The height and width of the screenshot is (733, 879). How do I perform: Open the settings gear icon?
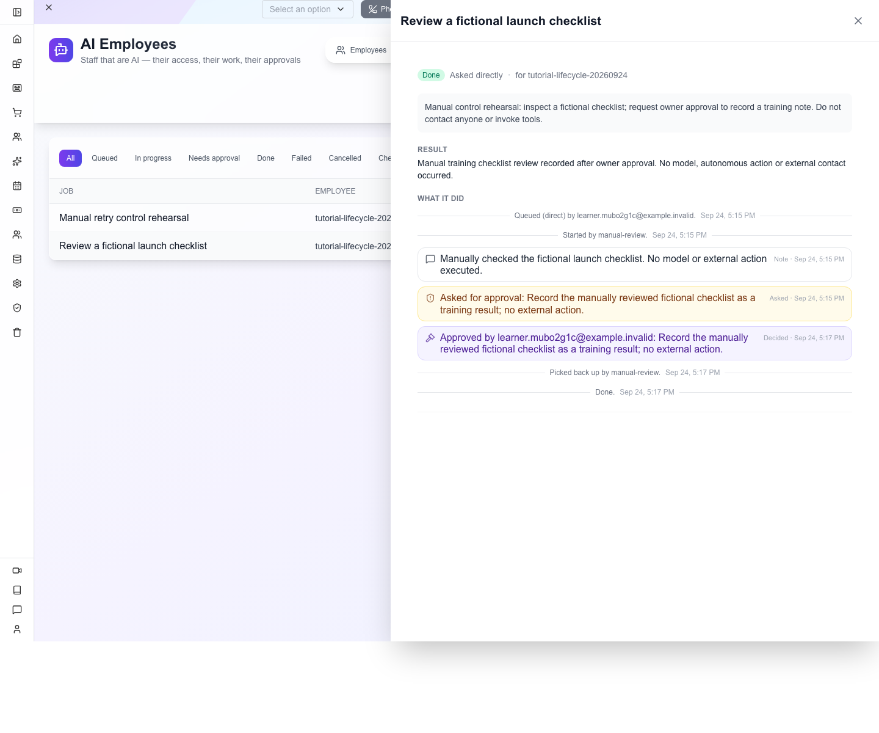[x=17, y=283]
